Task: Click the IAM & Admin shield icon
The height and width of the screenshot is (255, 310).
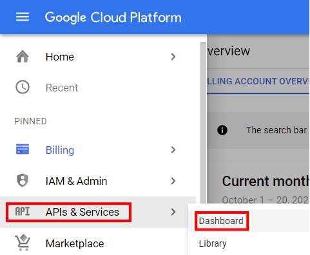Action: click(x=23, y=180)
